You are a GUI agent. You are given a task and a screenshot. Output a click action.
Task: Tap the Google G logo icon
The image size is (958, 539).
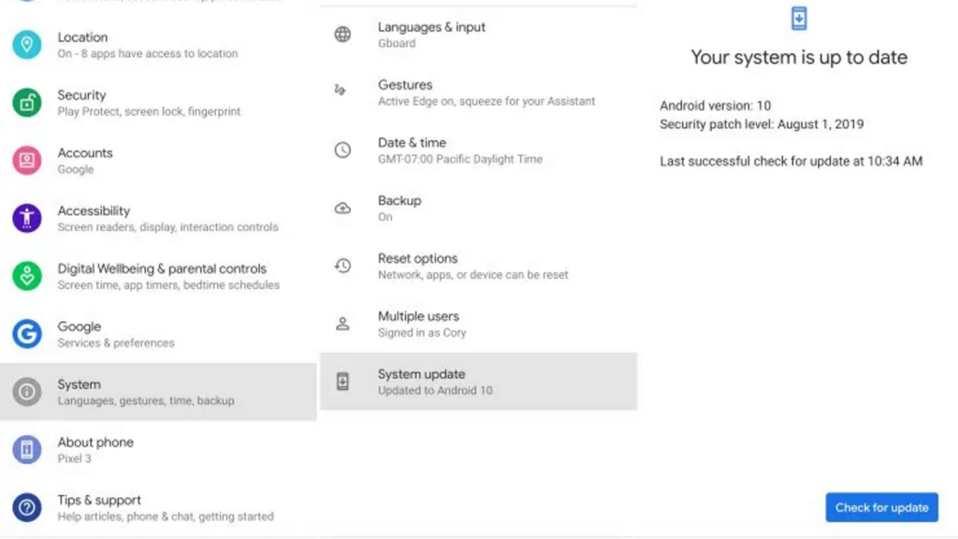pyautogui.click(x=27, y=334)
